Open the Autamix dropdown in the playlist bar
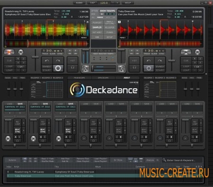Image resolution: width=213 pixels, height=187 pixels. (x=12, y=160)
